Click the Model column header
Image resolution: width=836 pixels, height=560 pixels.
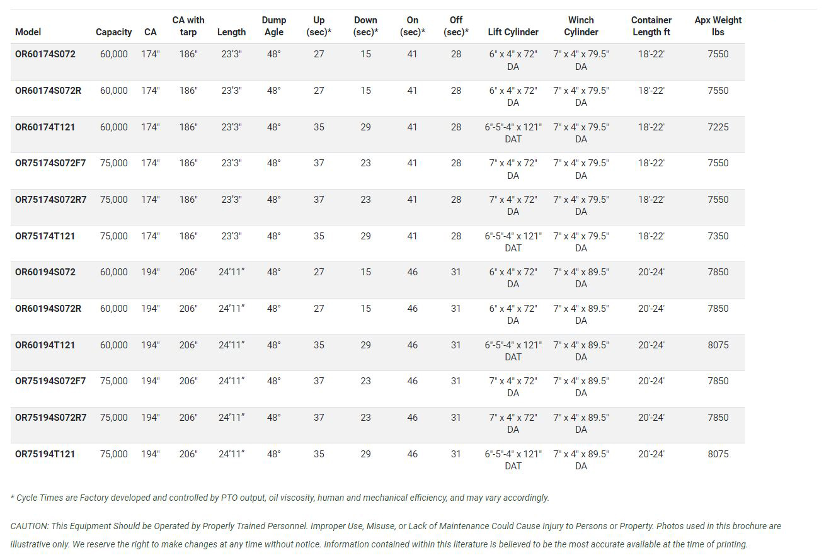pos(28,32)
